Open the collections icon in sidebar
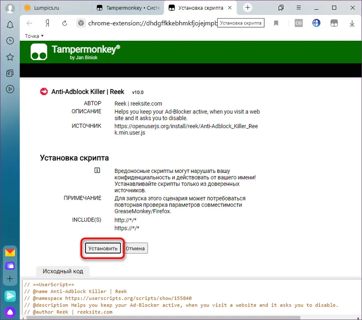This screenshot has width=362, height=320. coord(10,73)
